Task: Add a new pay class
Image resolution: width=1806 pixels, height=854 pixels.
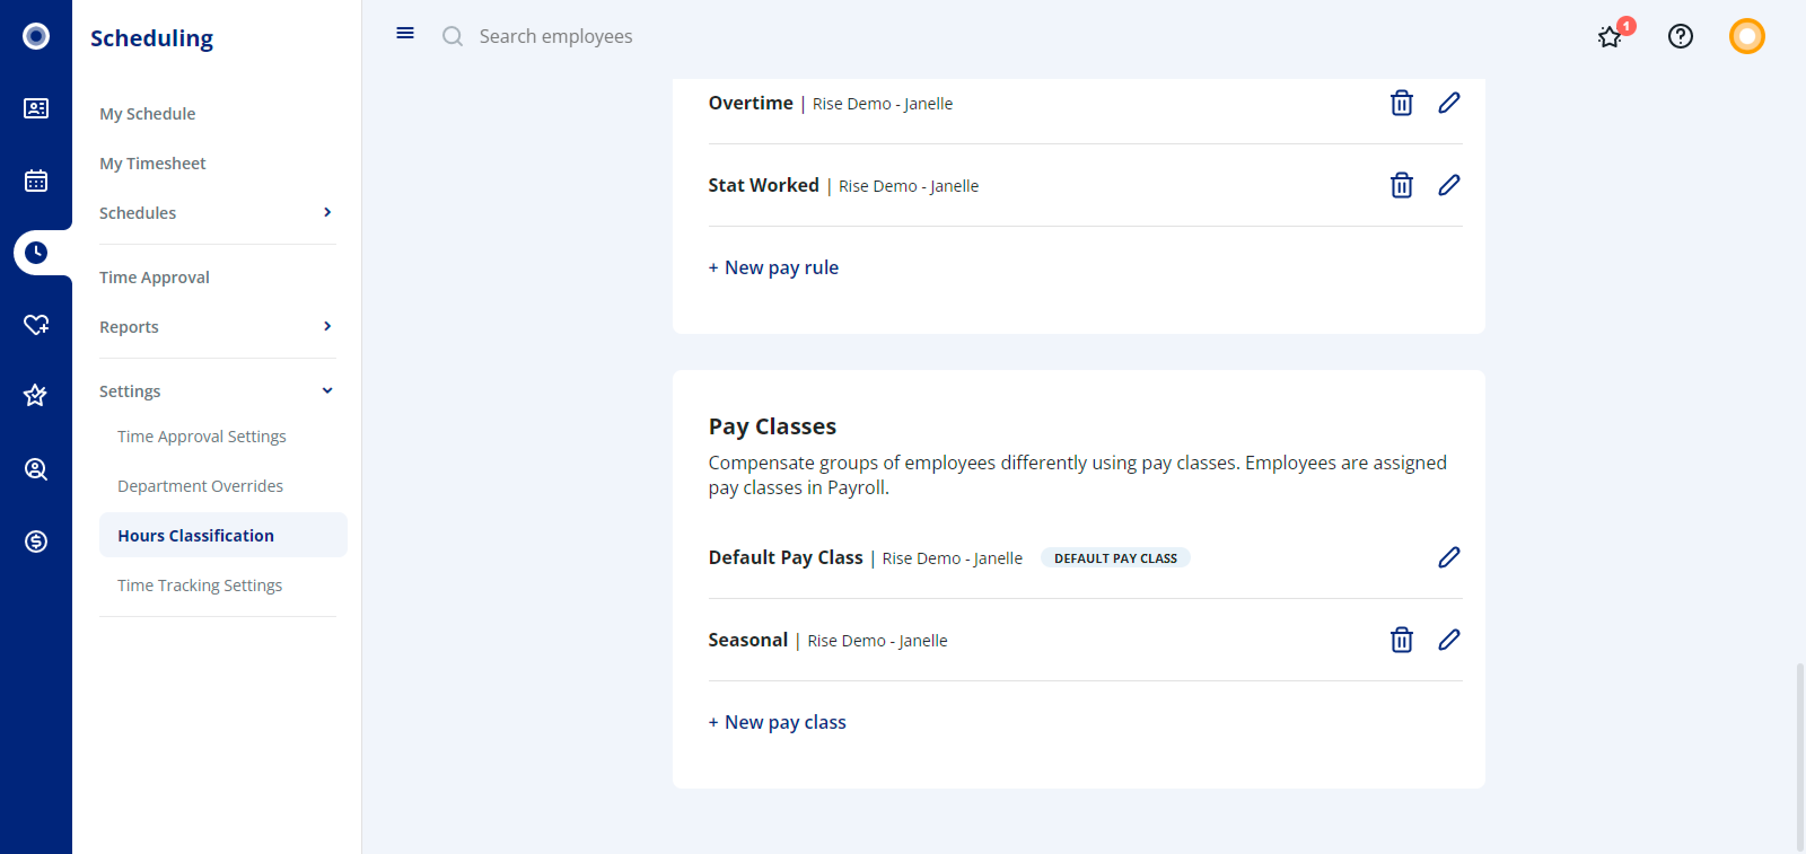Action: pos(777,721)
